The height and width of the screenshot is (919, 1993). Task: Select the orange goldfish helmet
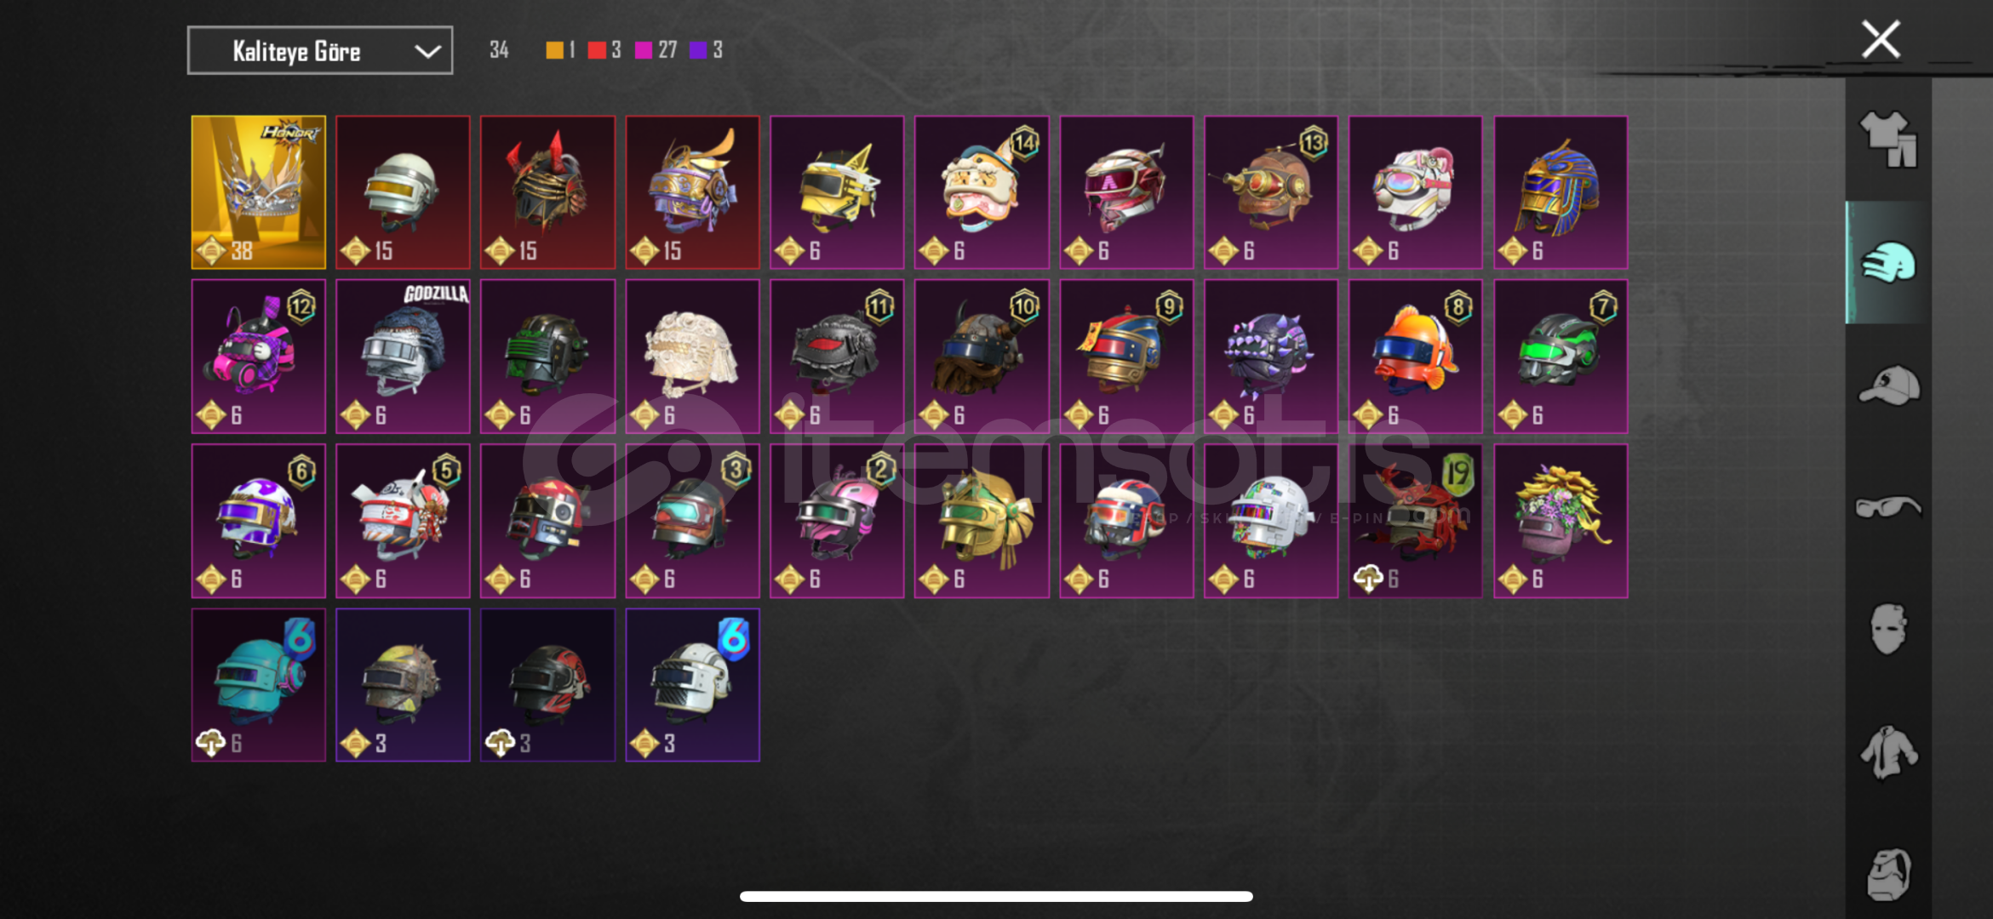coord(1415,357)
